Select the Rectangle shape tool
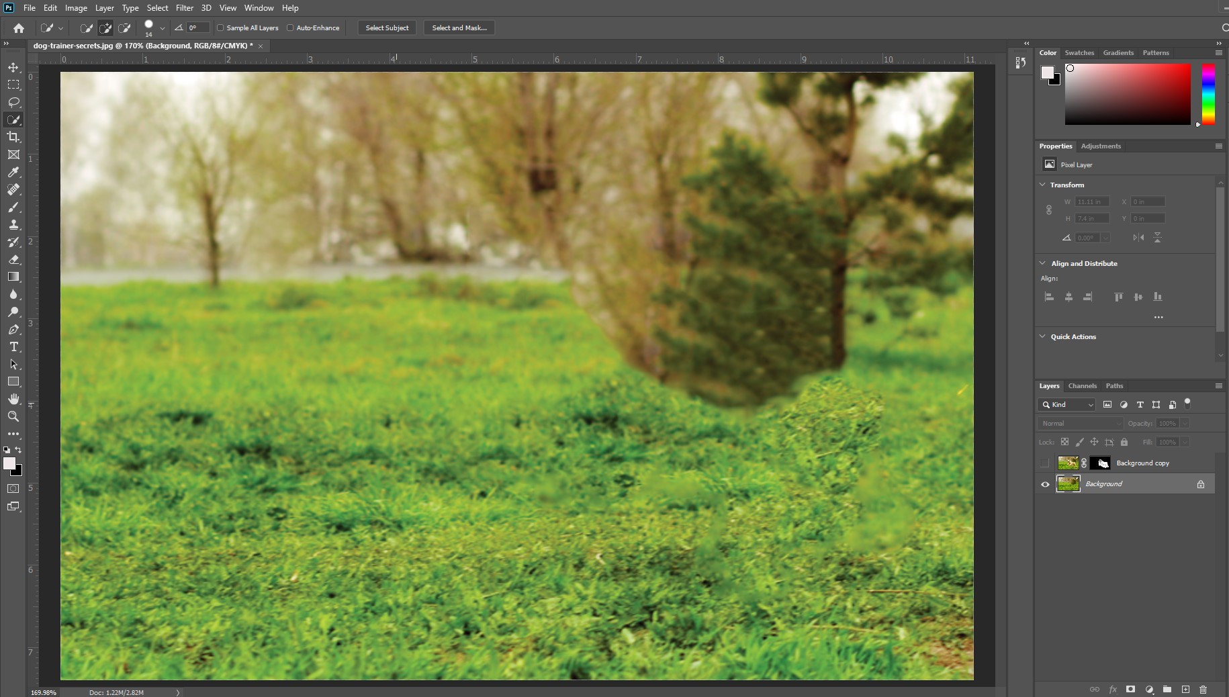Screen dimensions: 1229x697 pyautogui.click(x=13, y=381)
